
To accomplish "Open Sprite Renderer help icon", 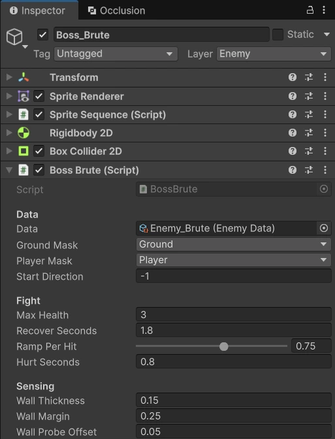I will tap(292, 96).
